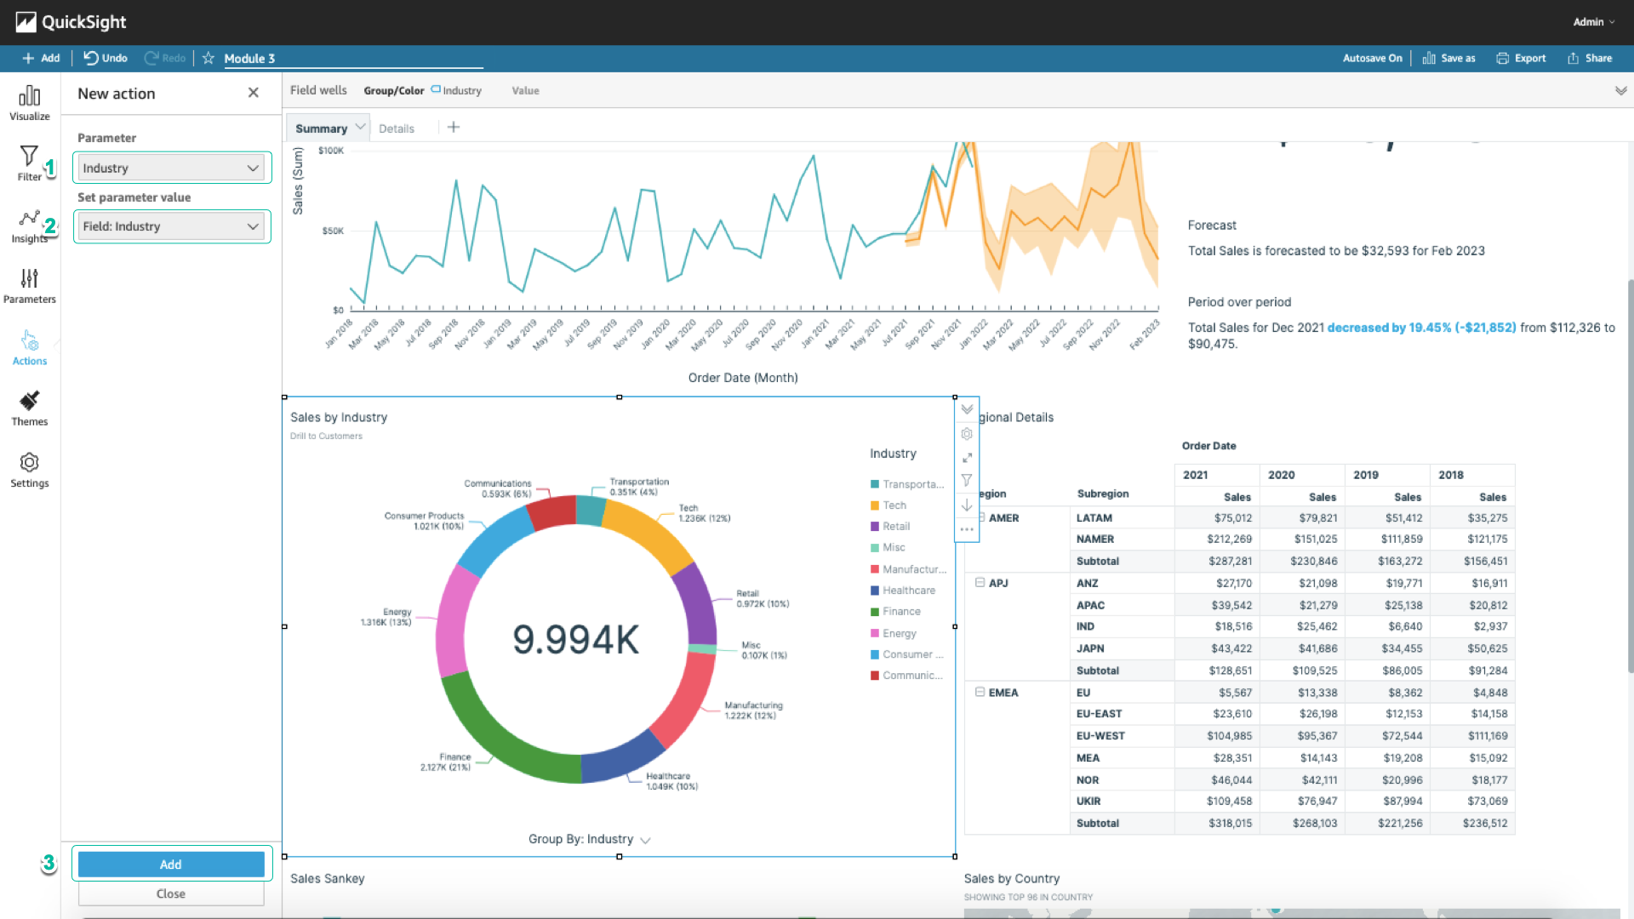Click the Sales by Country visual title
Viewport: 1634px width, 919px height.
[1011, 878]
